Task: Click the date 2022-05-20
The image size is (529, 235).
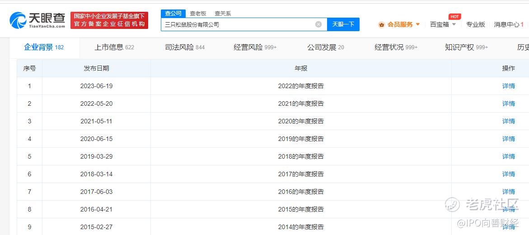Action: pyautogui.click(x=97, y=103)
